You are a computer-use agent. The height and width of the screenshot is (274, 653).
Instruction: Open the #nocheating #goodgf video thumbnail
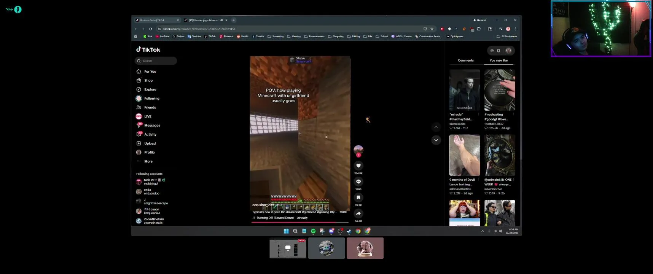pos(500,90)
